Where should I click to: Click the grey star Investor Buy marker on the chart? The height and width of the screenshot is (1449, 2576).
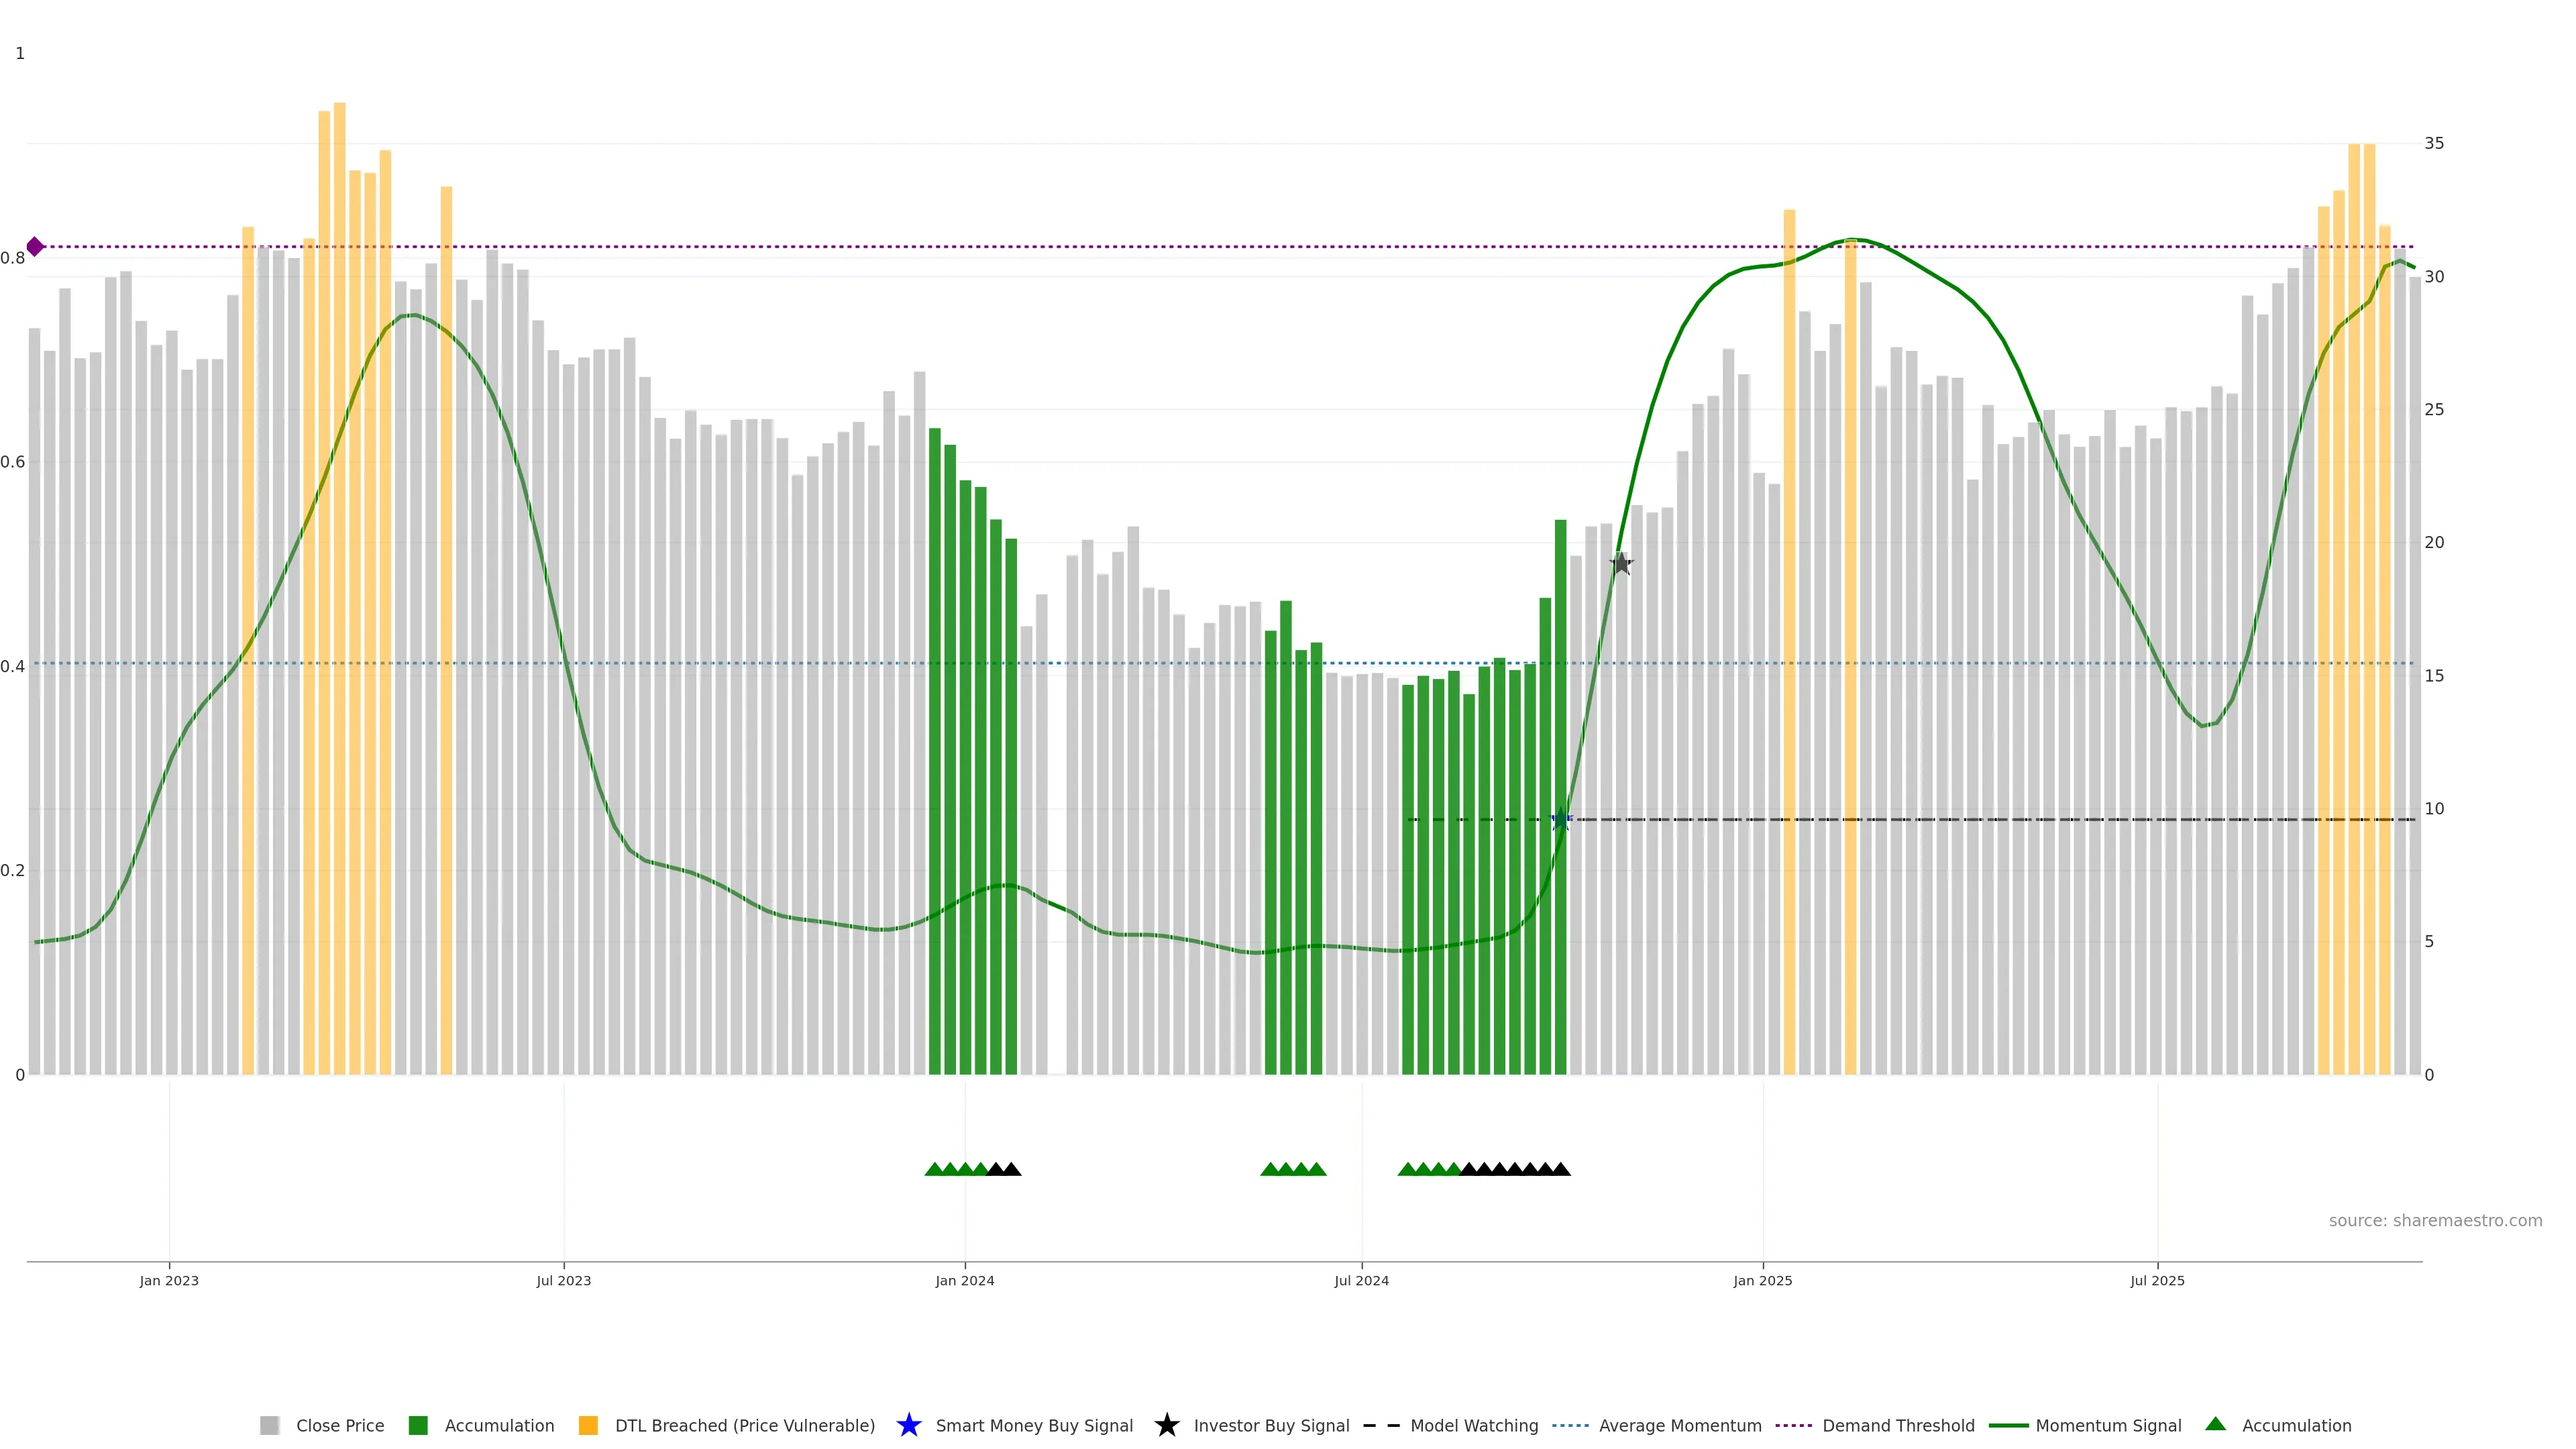(1621, 564)
